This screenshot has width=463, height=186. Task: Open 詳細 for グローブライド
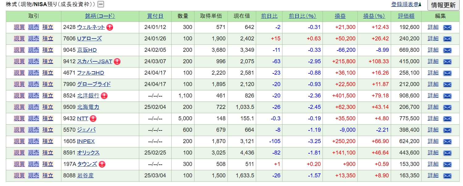tap(433, 84)
